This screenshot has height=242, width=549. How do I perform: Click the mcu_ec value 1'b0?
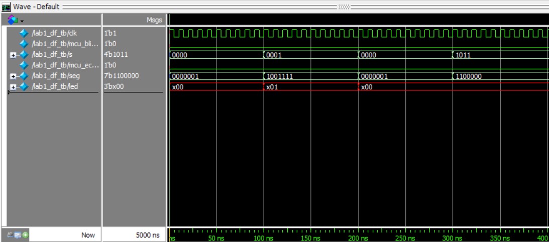click(110, 65)
